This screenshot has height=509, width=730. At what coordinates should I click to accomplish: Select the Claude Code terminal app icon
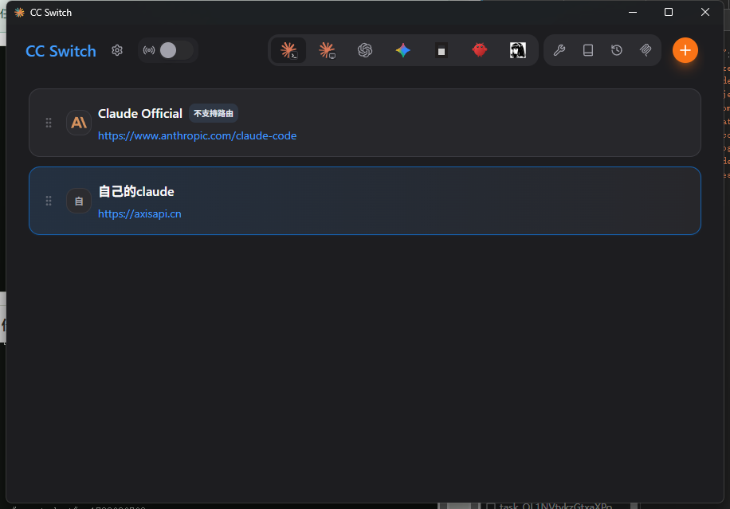coord(288,50)
